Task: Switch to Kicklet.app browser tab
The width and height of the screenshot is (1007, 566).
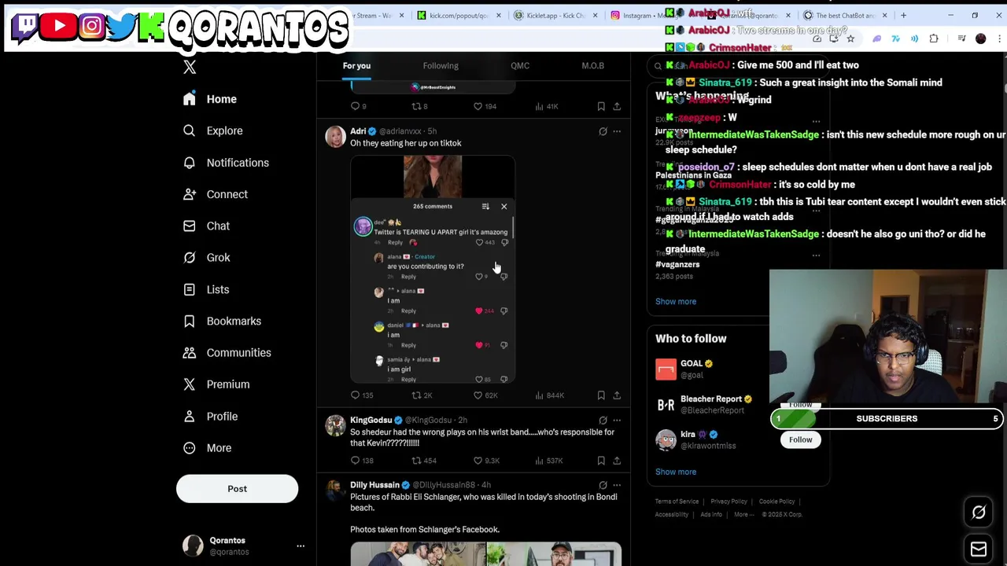Action: click(x=555, y=16)
